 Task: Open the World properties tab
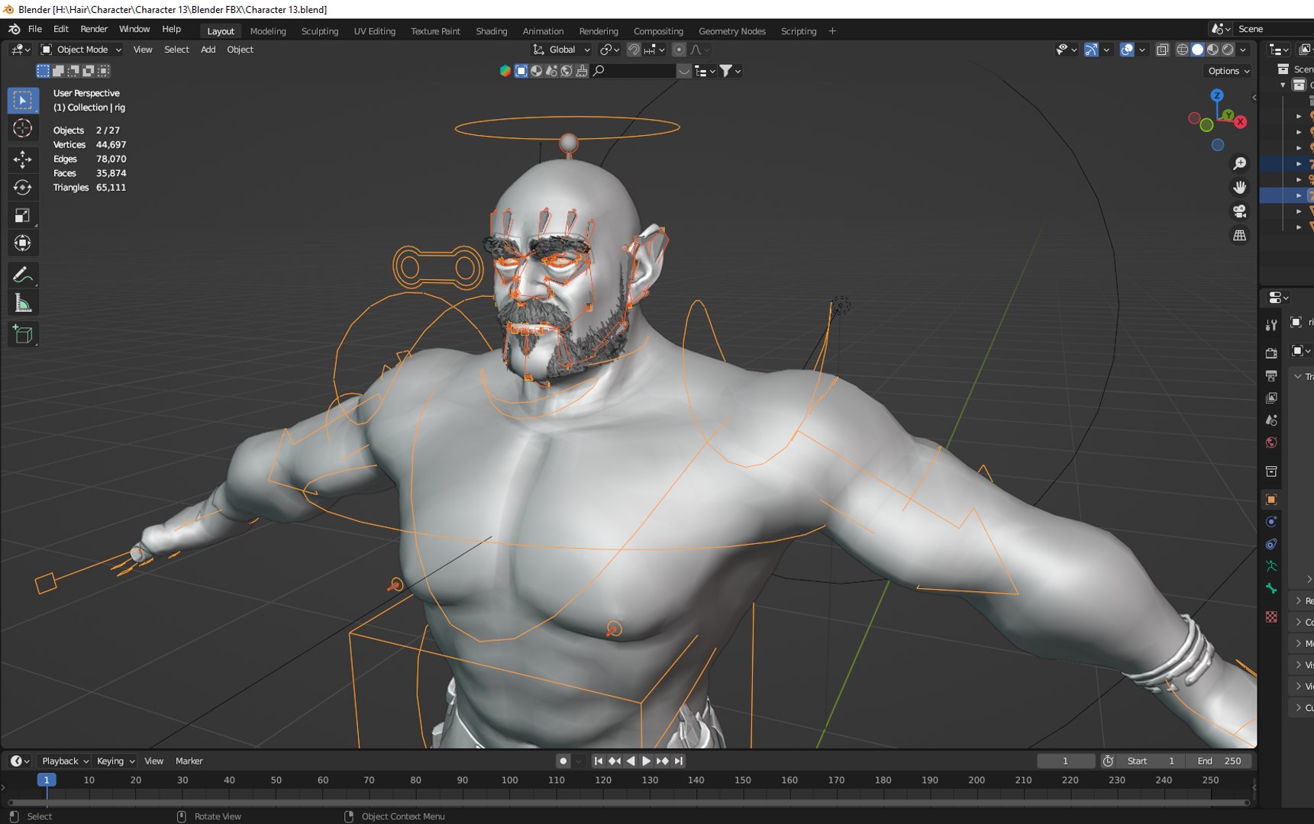click(x=1271, y=443)
